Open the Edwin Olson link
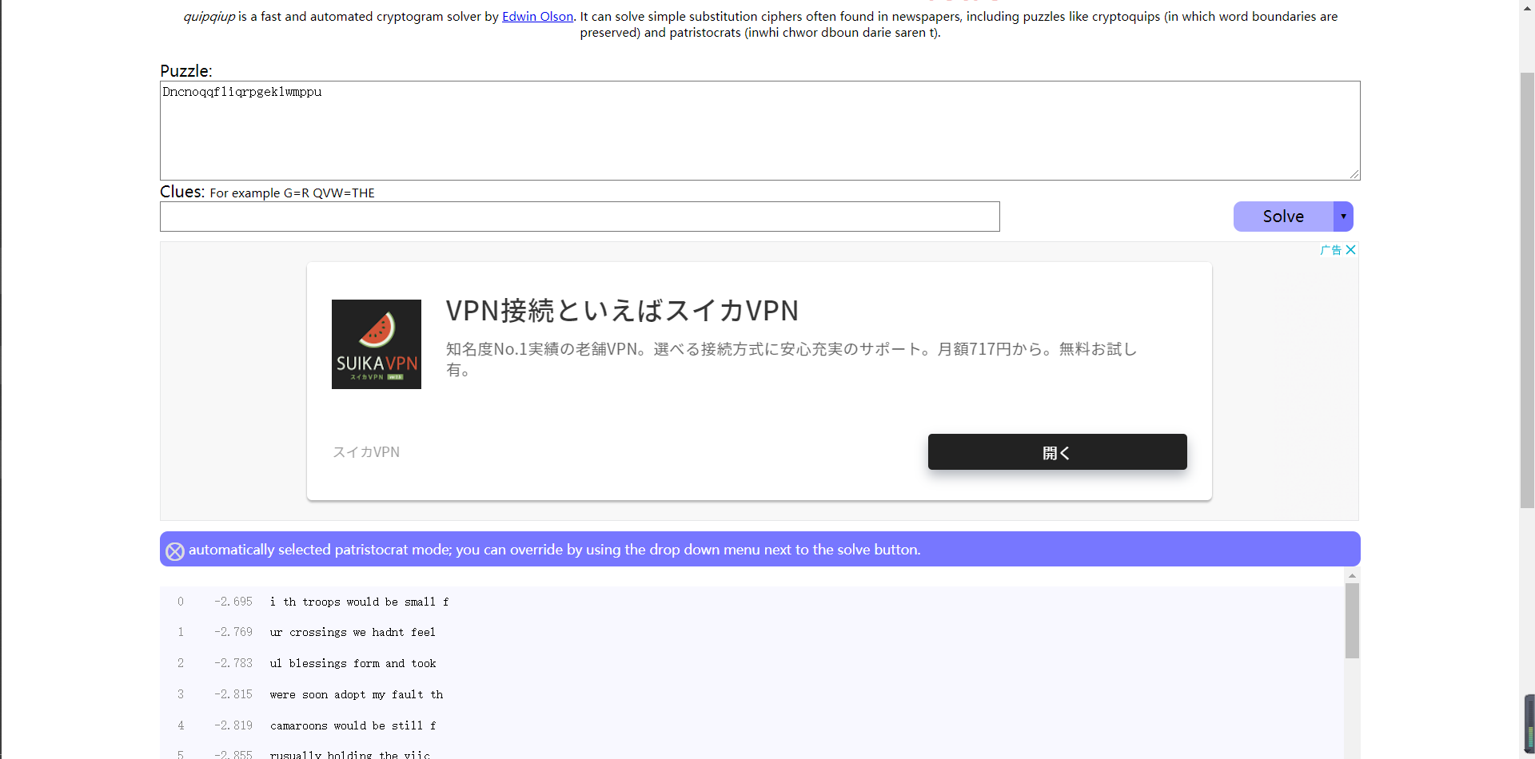 click(x=537, y=16)
